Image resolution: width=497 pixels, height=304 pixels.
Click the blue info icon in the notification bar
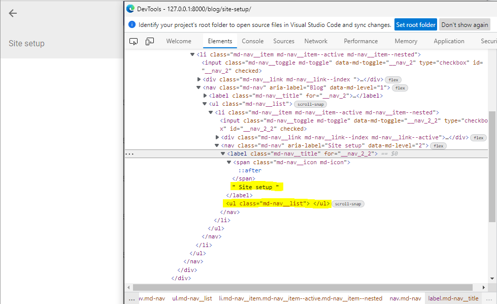click(131, 24)
